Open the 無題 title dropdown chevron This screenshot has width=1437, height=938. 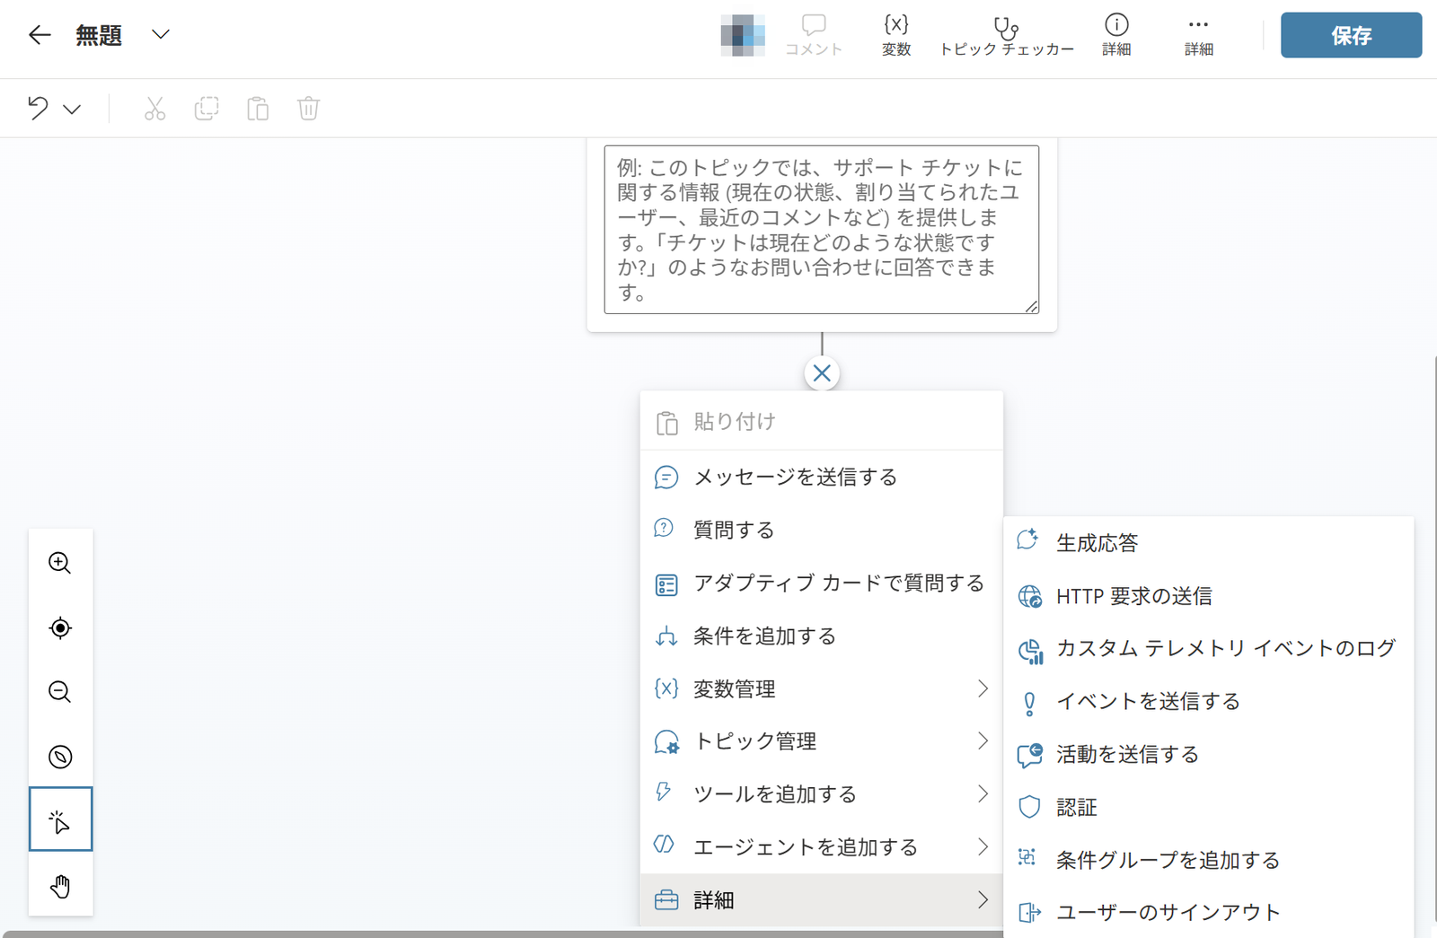click(161, 35)
